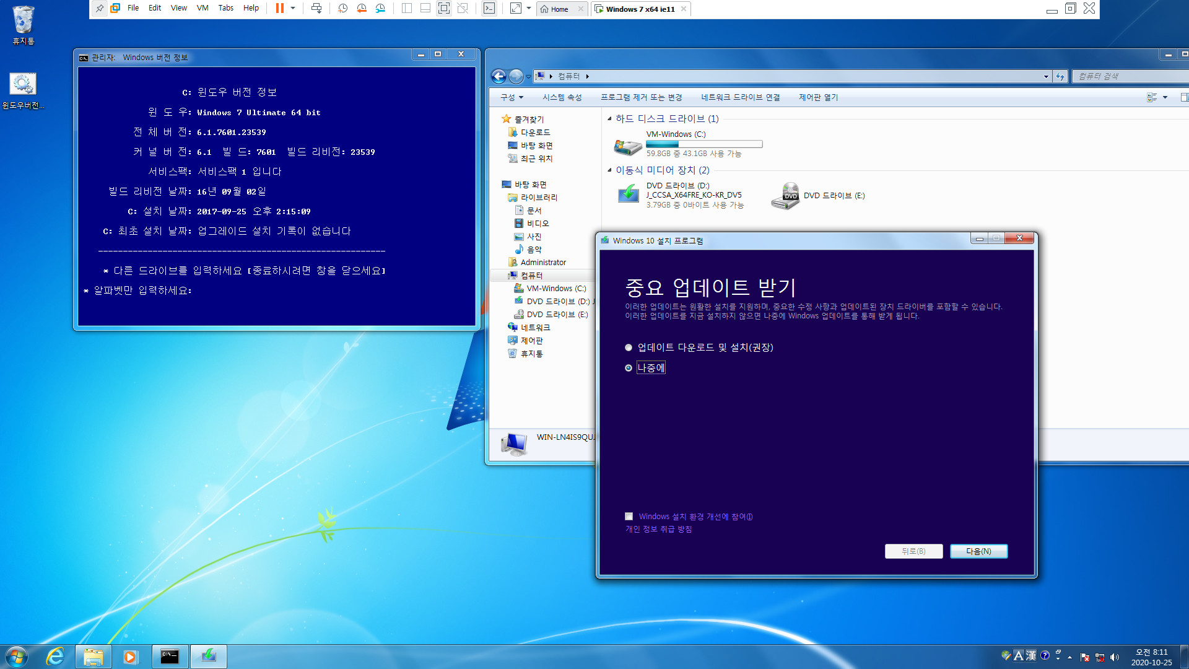Image resolution: width=1189 pixels, height=669 pixels.
Task: Open the '개인 정보 취급 방침' link
Action: tap(658, 530)
